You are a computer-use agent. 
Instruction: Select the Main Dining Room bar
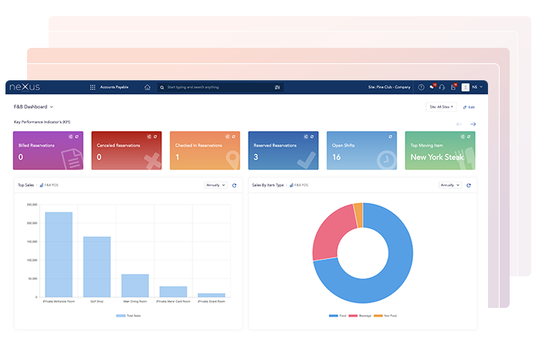coord(135,286)
